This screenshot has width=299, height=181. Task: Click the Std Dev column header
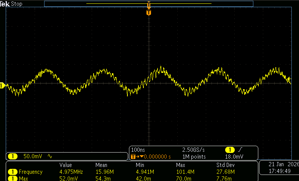[226, 165]
